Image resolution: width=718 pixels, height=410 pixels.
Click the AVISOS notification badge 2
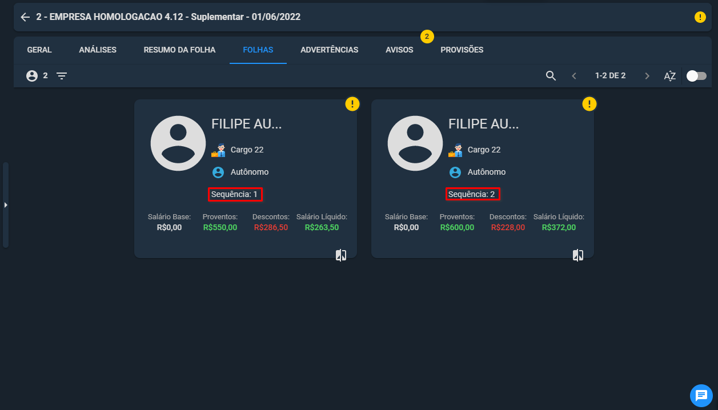427,37
